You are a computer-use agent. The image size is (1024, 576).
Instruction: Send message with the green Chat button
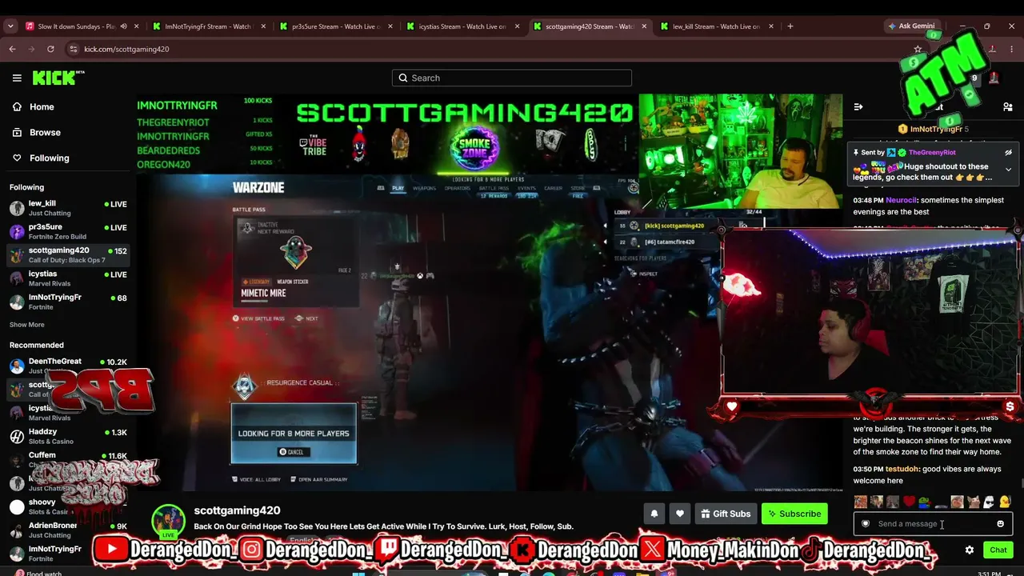coord(998,550)
